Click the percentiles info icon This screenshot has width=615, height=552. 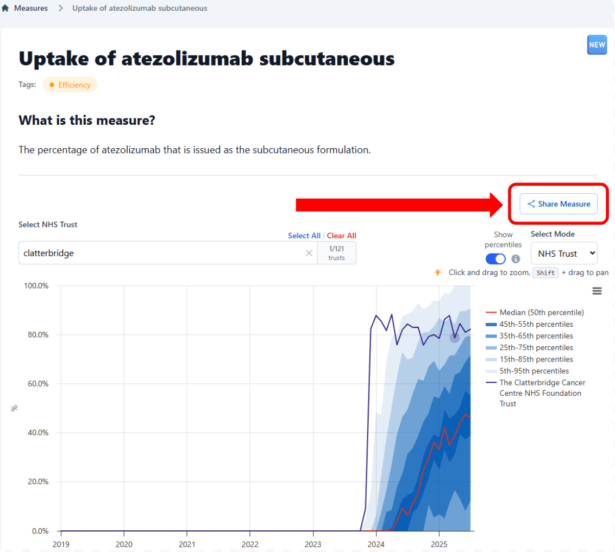pos(516,259)
